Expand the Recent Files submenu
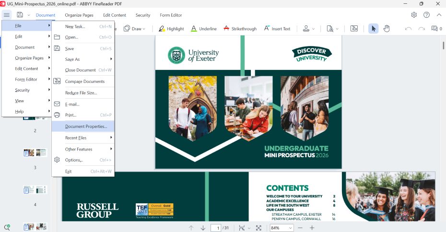 click(x=83, y=138)
